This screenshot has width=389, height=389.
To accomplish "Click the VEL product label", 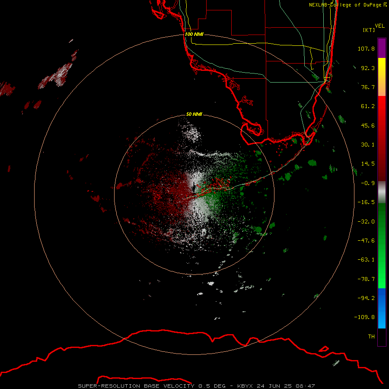I will [380, 26].
